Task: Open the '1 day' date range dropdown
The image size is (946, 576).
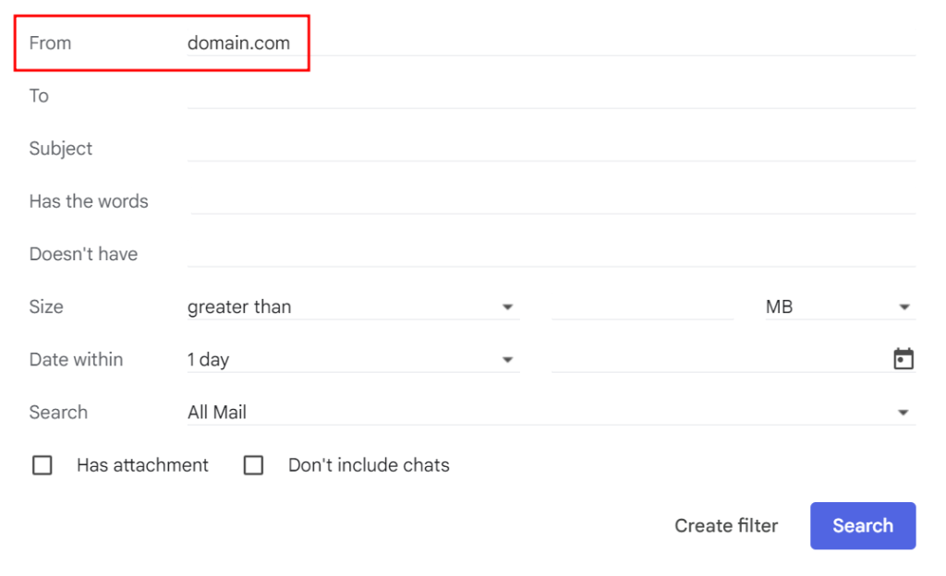Action: tap(352, 360)
